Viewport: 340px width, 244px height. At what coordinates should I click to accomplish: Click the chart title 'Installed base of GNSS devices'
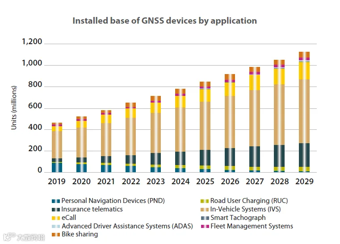tap(164, 21)
